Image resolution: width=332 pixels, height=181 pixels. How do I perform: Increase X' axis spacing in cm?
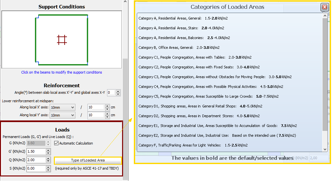tap(107, 106)
